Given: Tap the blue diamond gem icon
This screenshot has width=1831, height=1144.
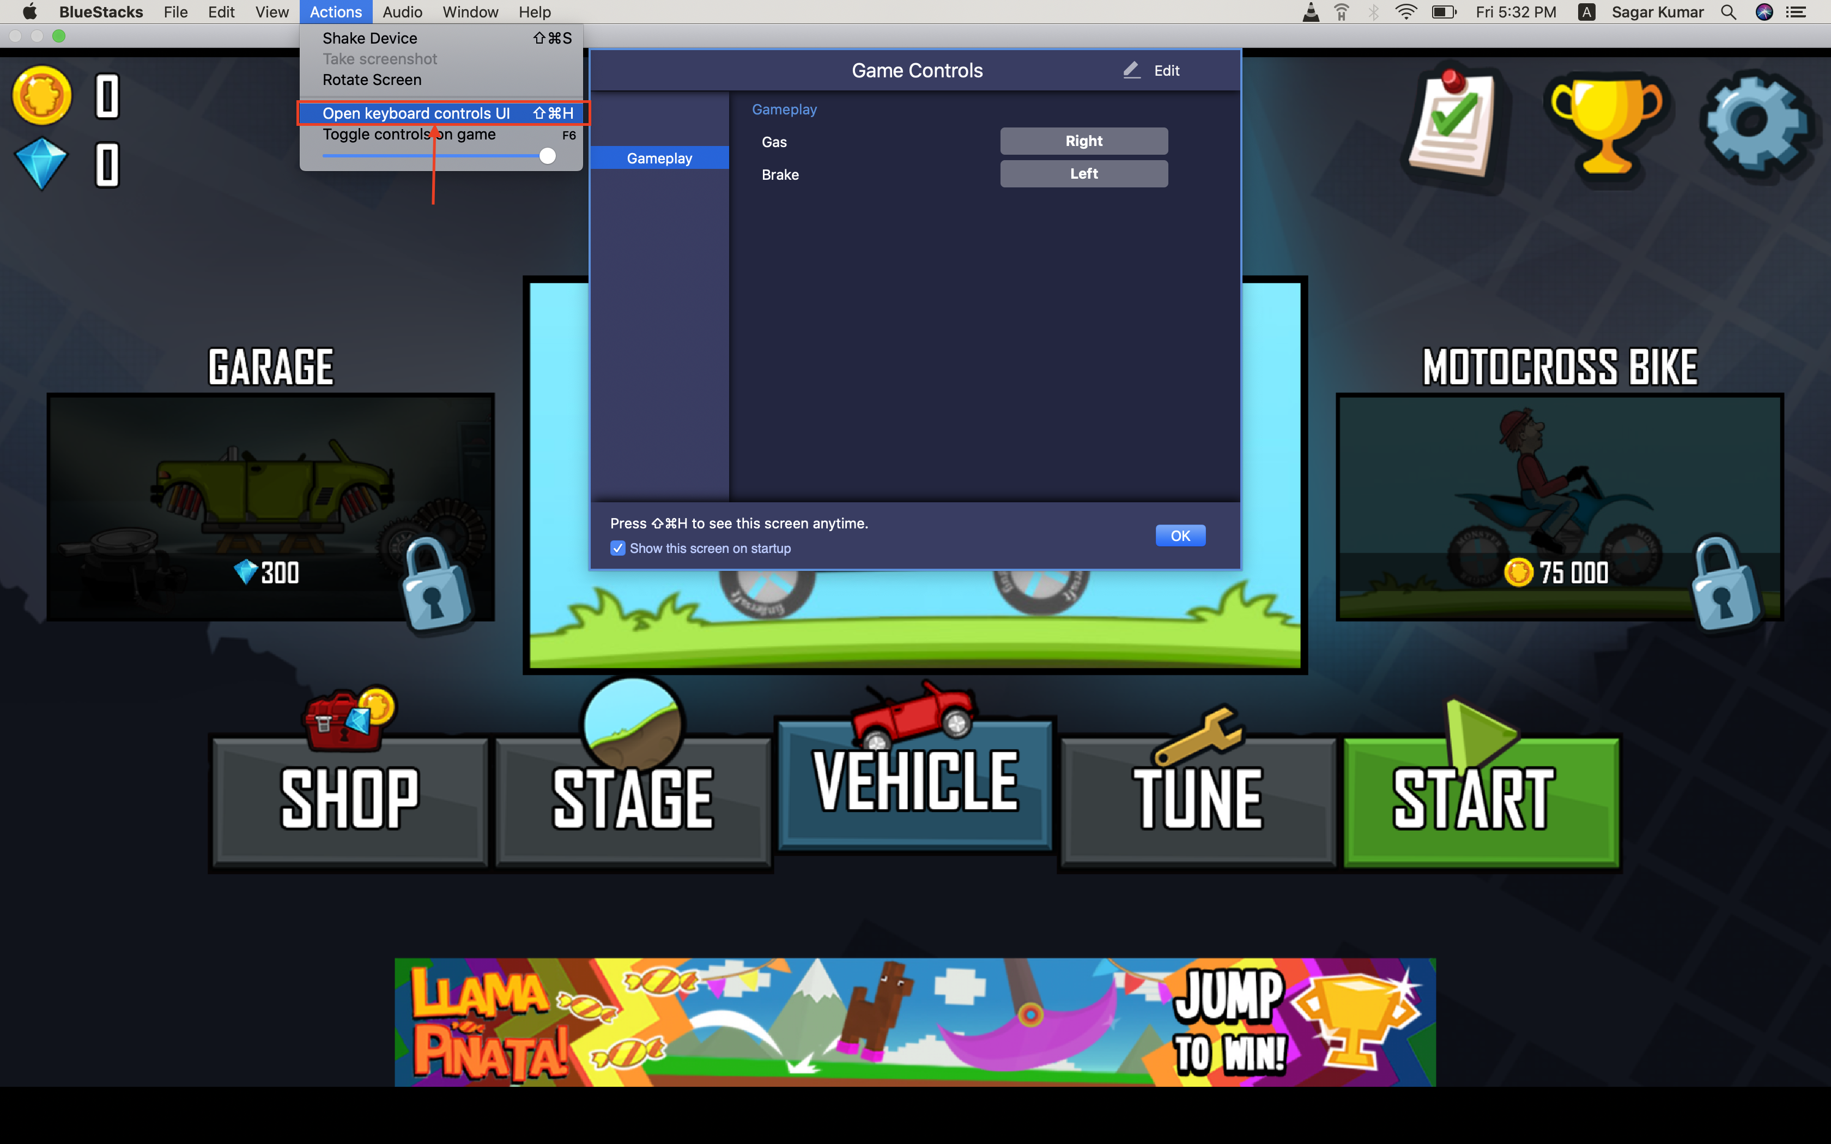Looking at the screenshot, I should click(x=41, y=163).
